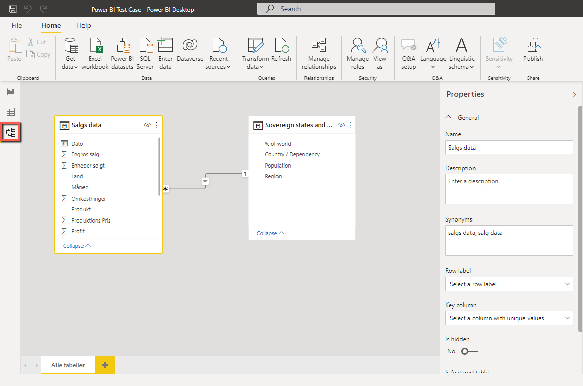Open more options for Sovereign states table
The image size is (583, 386).
[x=350, y=125]
